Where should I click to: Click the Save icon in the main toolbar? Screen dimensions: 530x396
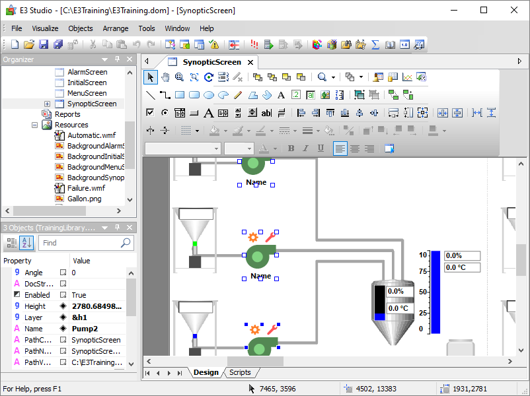click(x=44, y=45)
